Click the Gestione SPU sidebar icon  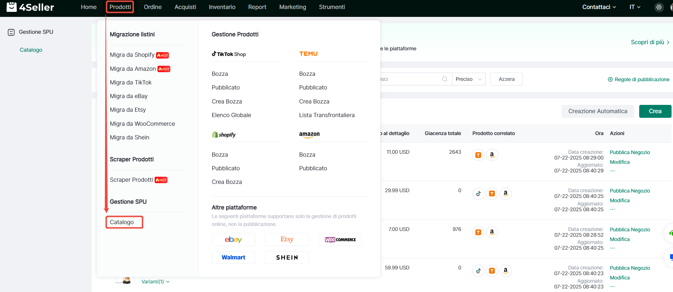[x=11, y=32]
